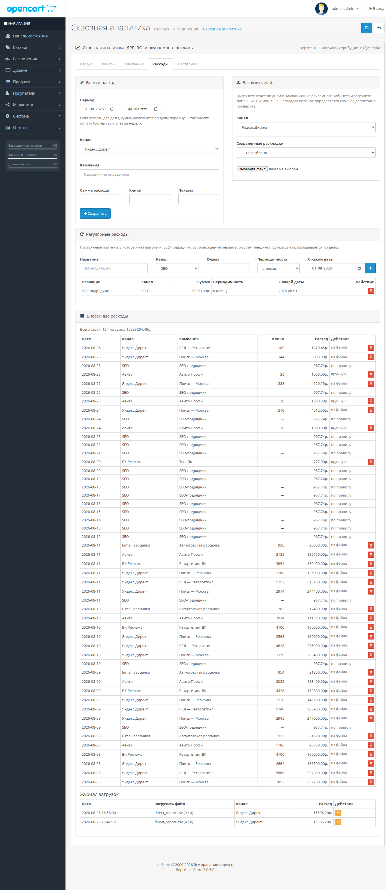Click the blue plus button for regular expenses

(370, 268)
